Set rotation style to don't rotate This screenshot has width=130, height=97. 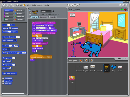(x=30, y=14)
